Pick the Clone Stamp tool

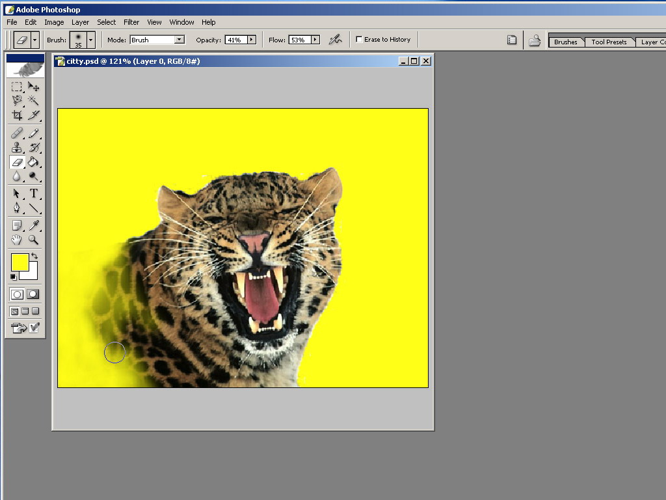(x=17, y=147)
